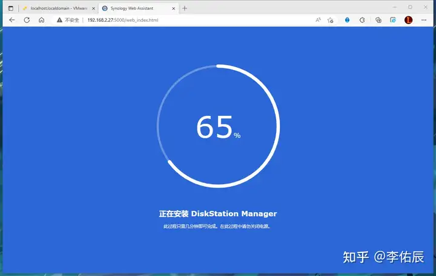Image resolution: width=436 pixels, height=276 pixels.
Task: Click the browser toolbar icon next to Collections
Action: pyautogui.click(x=393, y=20)
